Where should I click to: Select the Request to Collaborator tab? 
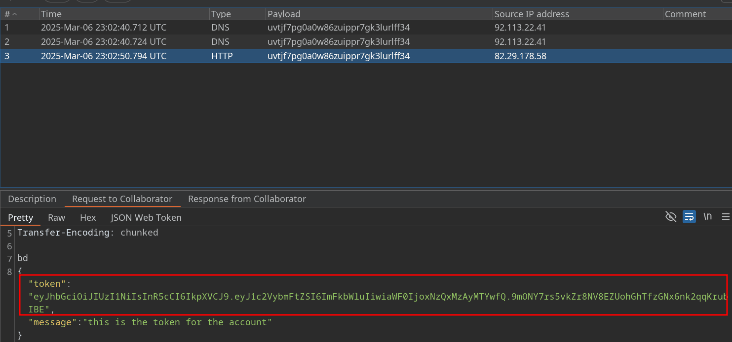coord(122,199)
